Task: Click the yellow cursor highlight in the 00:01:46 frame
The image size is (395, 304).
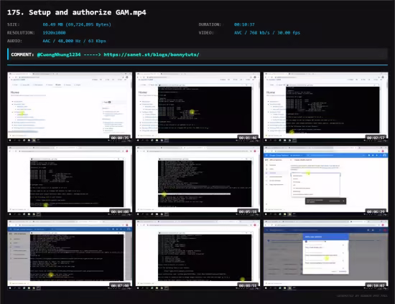Action: tap(192, 112)
